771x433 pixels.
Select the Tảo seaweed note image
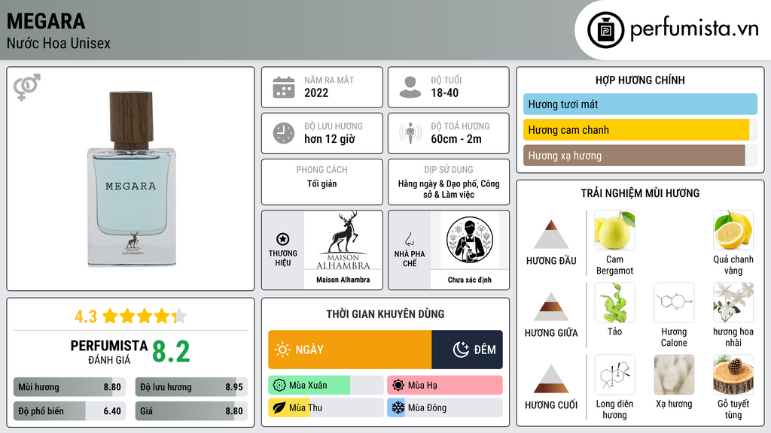(614, 302)
